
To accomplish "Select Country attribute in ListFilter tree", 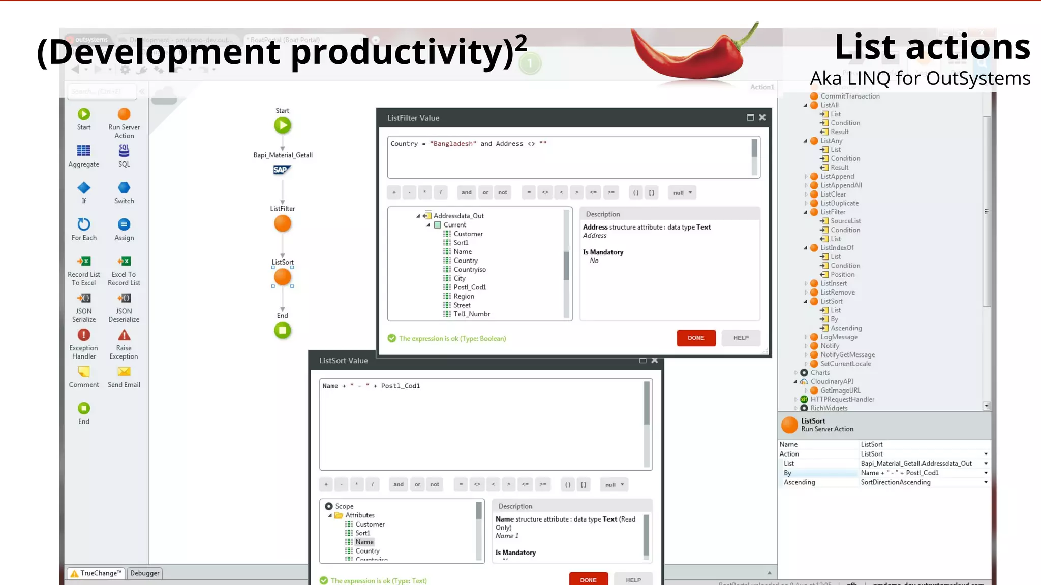I will coord(466,261).
